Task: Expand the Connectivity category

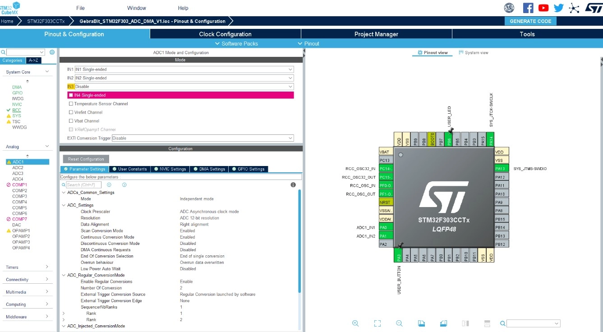Action: pos(47,279)
